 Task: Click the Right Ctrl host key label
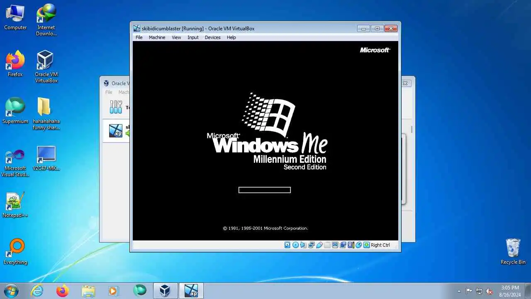click(380, 245)
